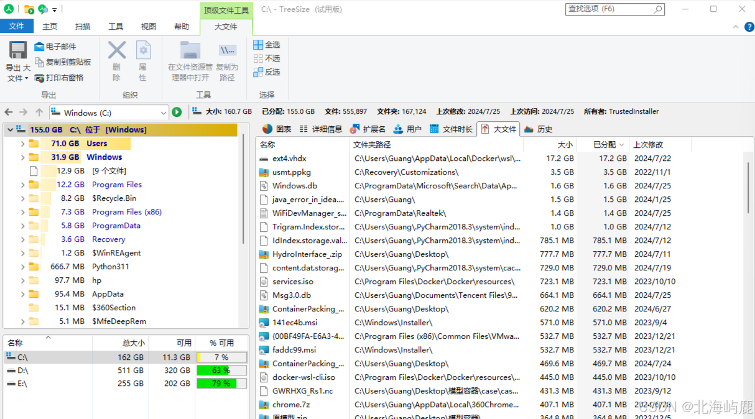
Task: Open the Users (用户) view tab
Action: click(x=407, y=129)
